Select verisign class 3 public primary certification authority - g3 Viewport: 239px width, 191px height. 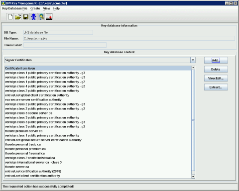(98, 122)
